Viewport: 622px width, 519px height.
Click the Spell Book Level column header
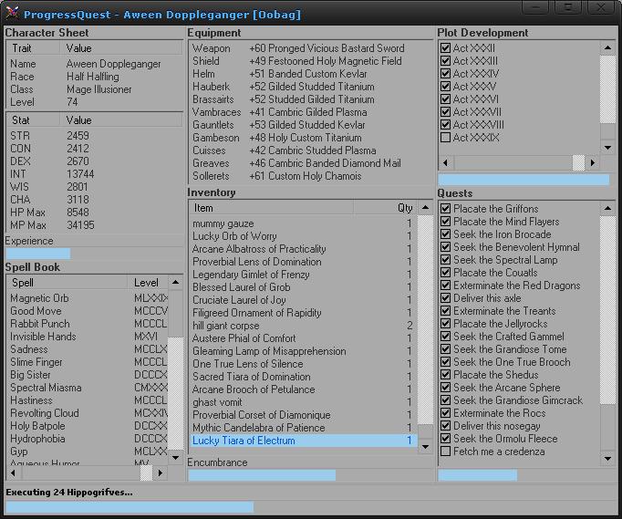click(x=148, y=283)
